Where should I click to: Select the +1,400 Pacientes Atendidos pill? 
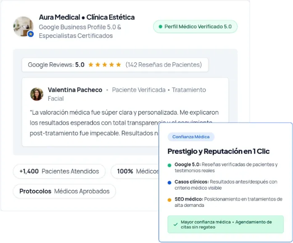59,171
